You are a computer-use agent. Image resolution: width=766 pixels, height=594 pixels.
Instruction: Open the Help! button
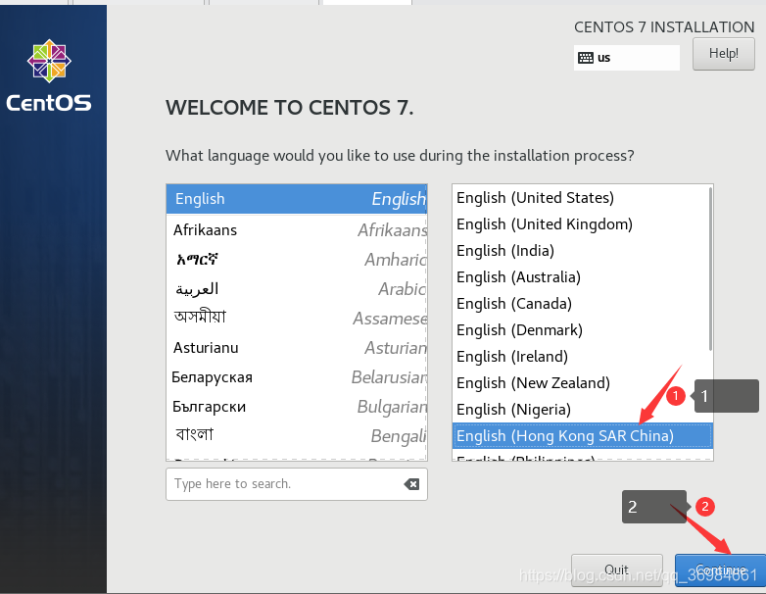[x=724, y=54]
